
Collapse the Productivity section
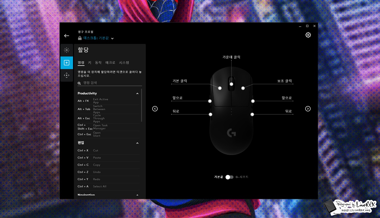pyautogui.click(x=137, y=94)
